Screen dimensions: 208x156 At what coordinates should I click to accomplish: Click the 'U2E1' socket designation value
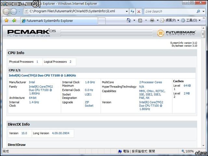(x=88, y=95)
